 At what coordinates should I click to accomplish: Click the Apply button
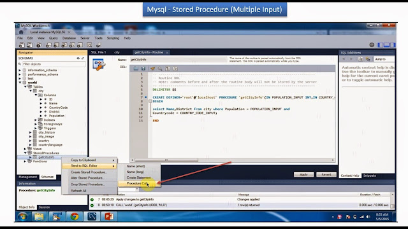pyautogui.click(x=303, y=174)
